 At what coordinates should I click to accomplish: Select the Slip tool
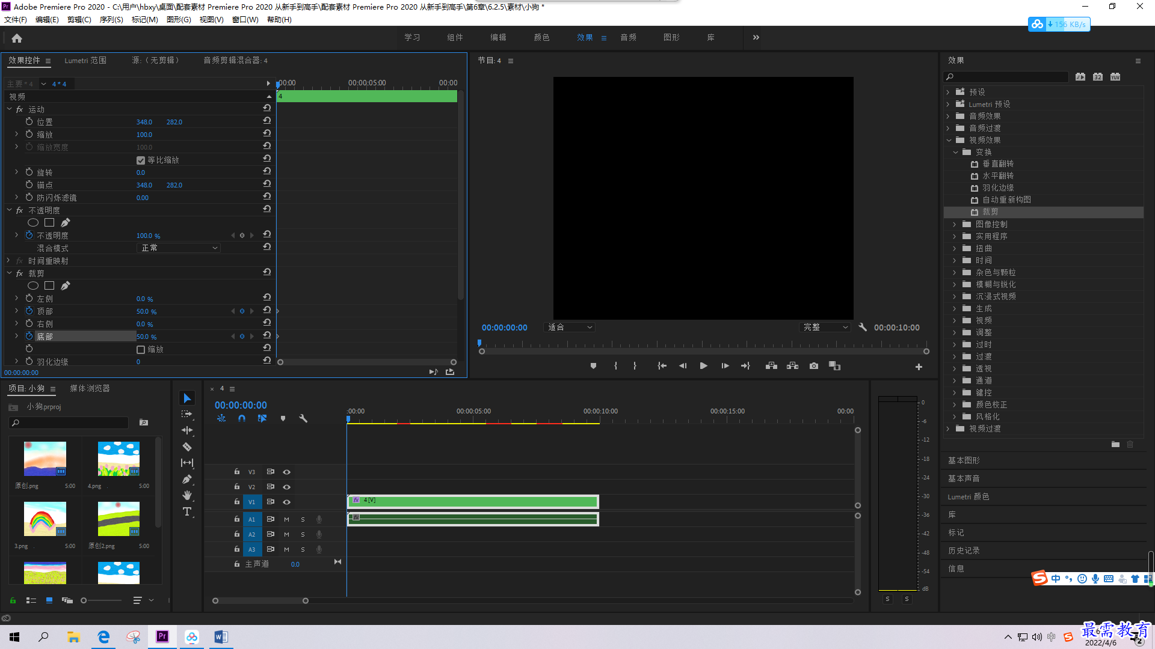tap(187, 463)
